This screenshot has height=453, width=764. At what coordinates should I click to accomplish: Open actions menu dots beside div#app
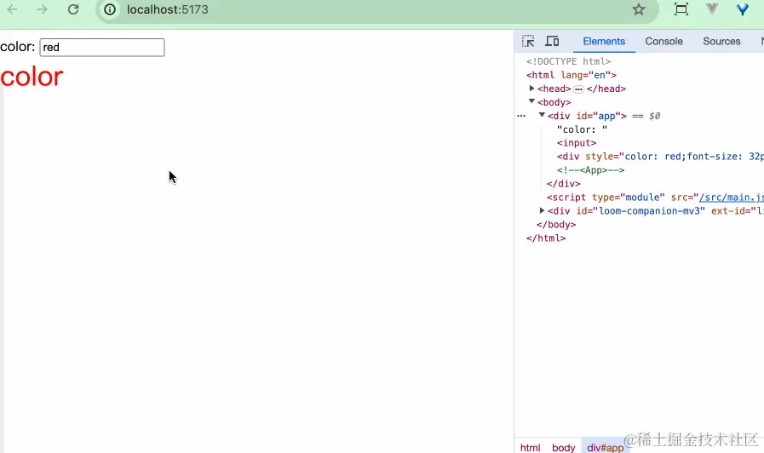(x=521, y=116)
